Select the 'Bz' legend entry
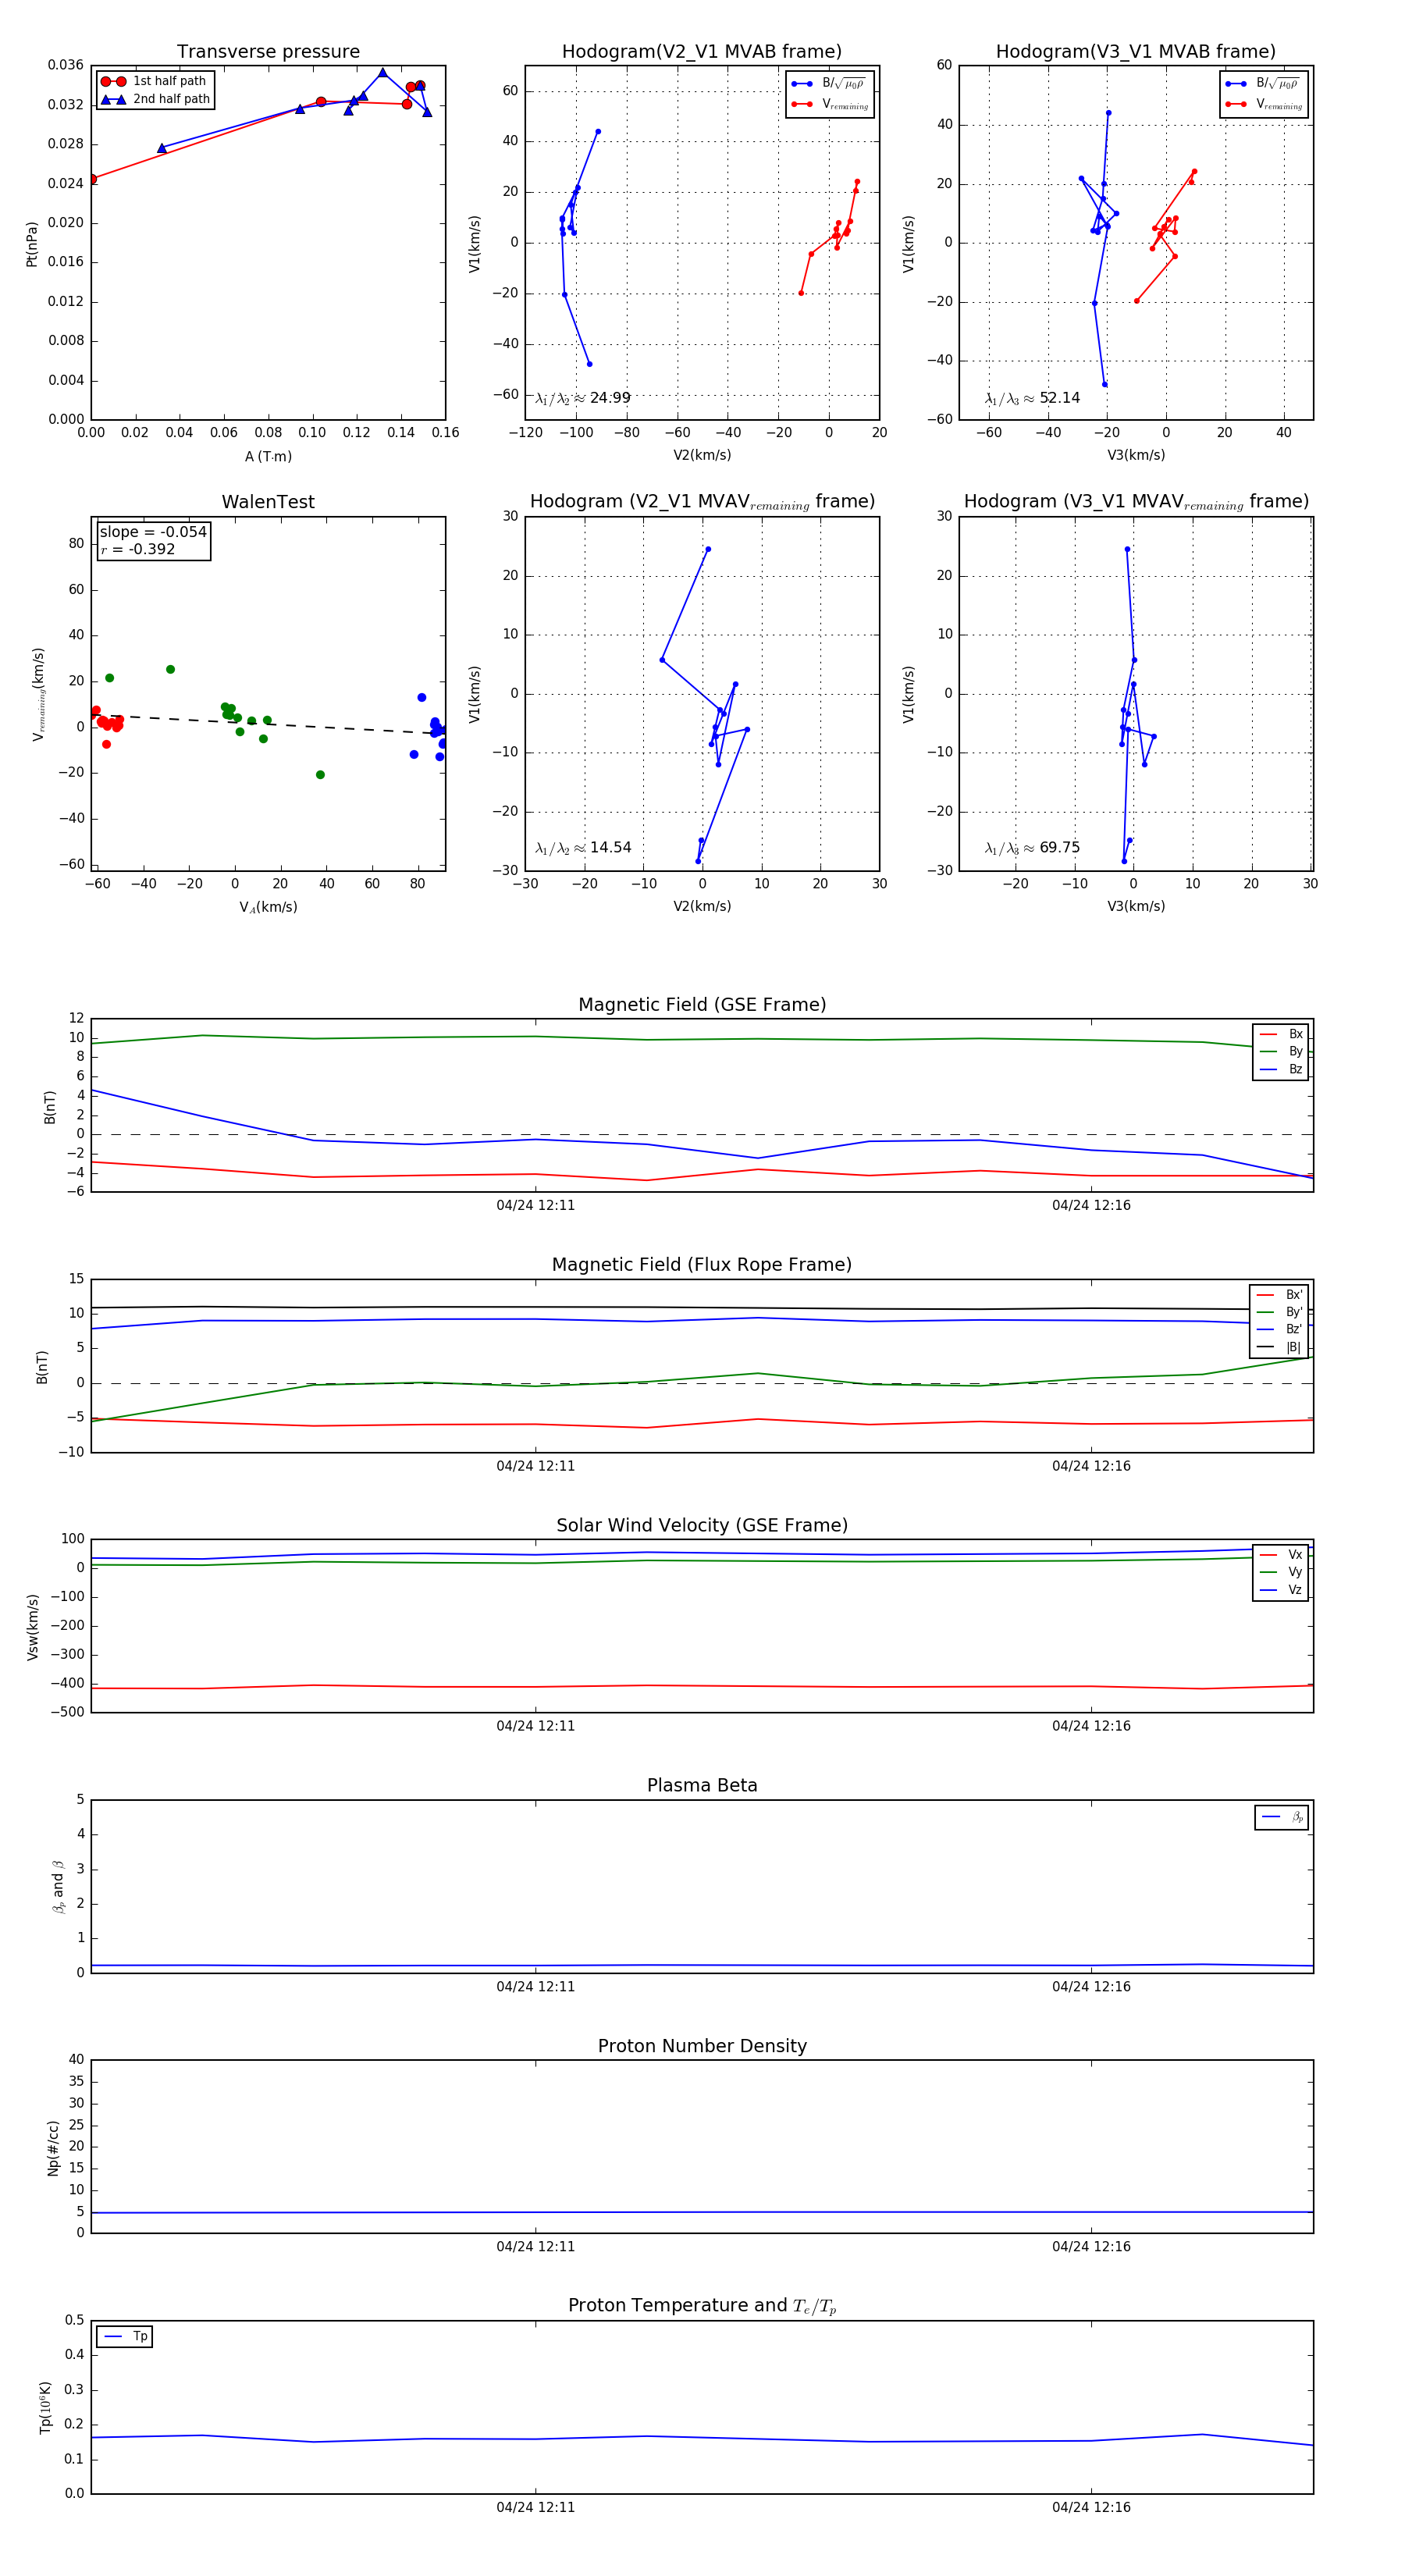Image resolution: width=1405 pixels, height=2576 pixels. click(x=1281, y=1069)
